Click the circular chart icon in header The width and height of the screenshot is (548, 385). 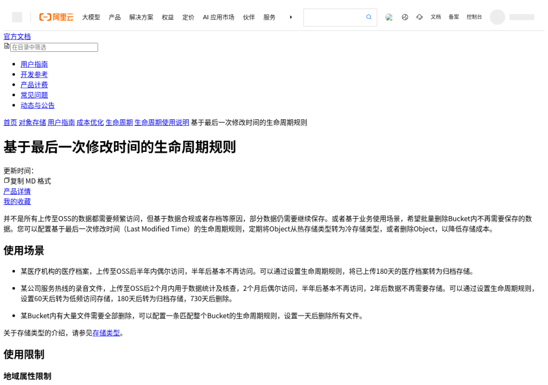[x=405, y=17]
